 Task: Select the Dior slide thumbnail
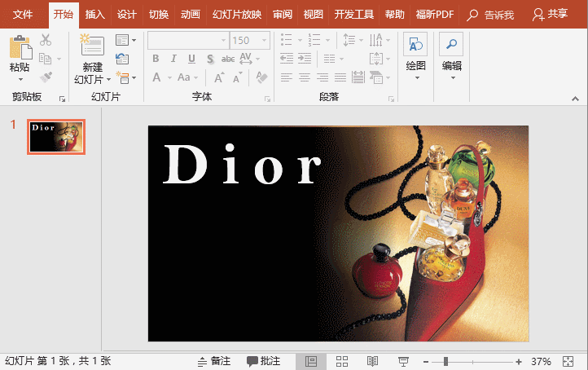56,137
